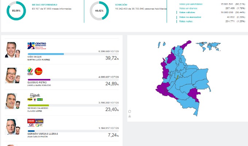The width and height of the screenshot is (248, 146).
Task: Select Sergio Fajardo's candidate photo
Action: click(x=12, y=101)
